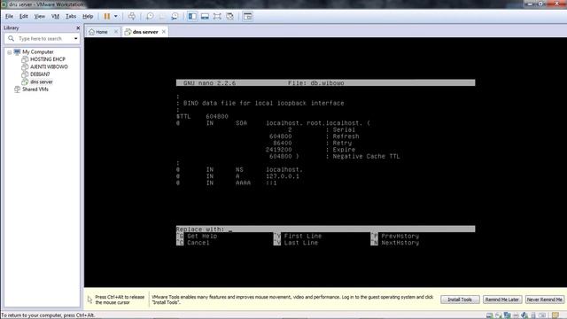Send Ctrl+Alt+Del to the virtual machine
Screen dimensions: 567x319
click(132, 16)
